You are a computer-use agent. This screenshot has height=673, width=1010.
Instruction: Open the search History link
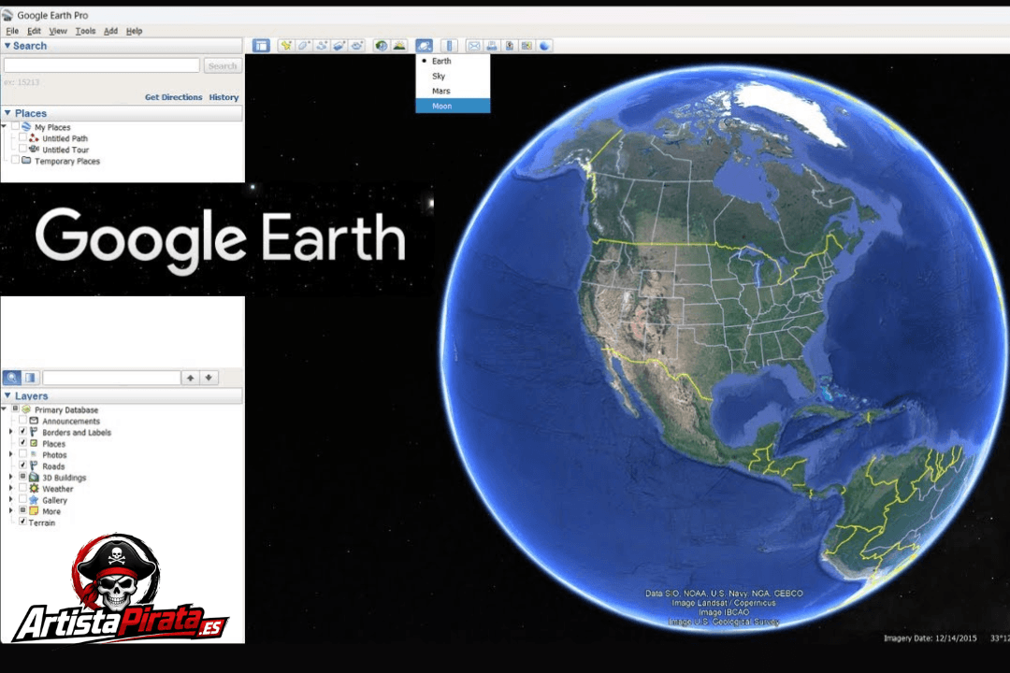coord(224,97)
